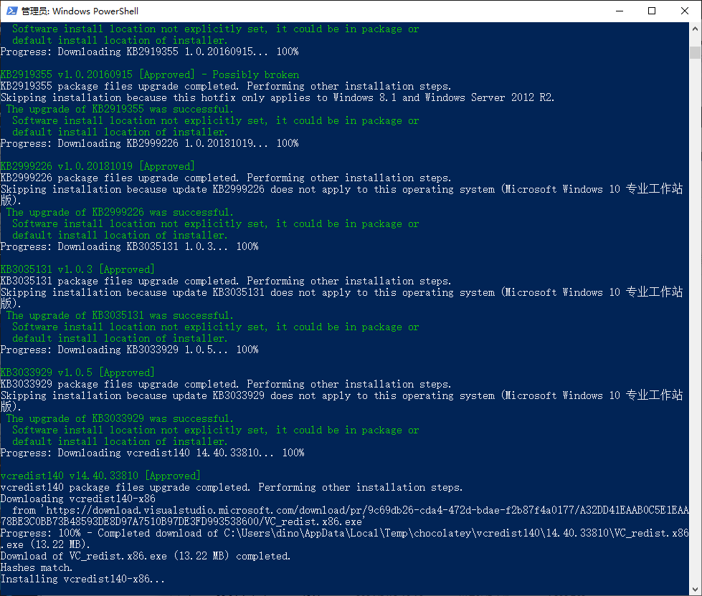
Task: Click 'KB3035131 package files upgrade completed' line
Action: (x=226, y=282)
